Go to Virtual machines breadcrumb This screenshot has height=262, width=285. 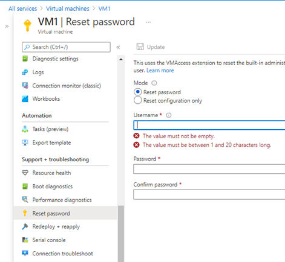pyautogui.click(x=68, y=8)
